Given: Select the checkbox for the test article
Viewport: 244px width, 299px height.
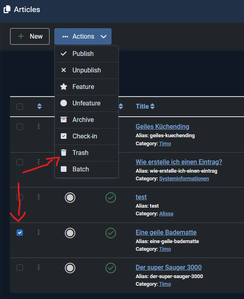Looking at the screenshot, I should 20,198.
